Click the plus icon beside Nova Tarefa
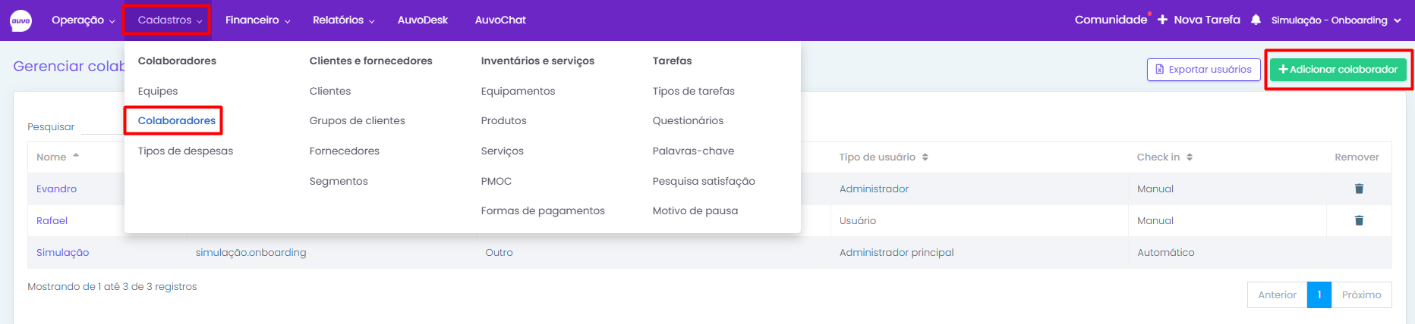 pos(1162,20)
